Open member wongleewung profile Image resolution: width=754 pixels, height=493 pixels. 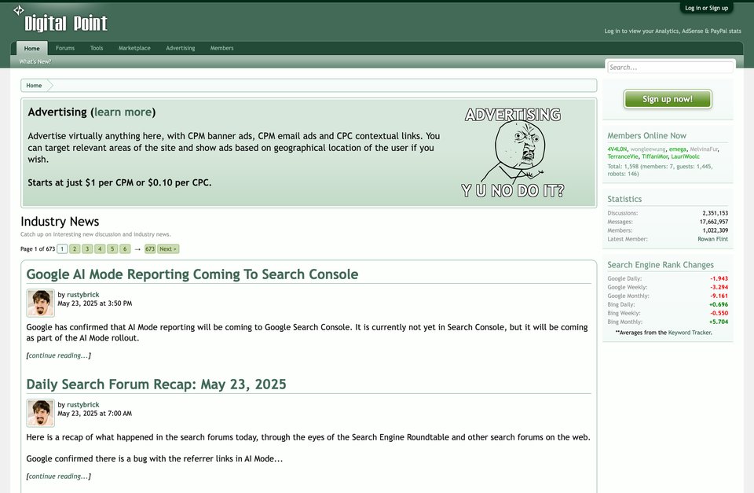(648, 149)
